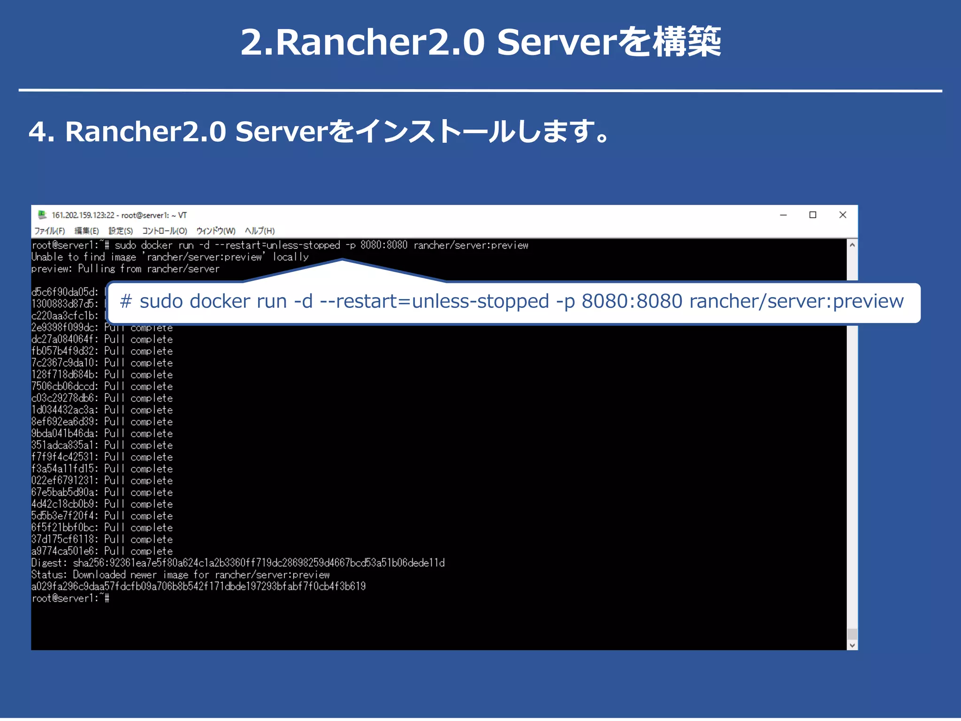Click the 2e9398f099dc Pull complete line
The height and width of the screenshot is (721, 961).
pyautogui.click(x=102, y=328)
